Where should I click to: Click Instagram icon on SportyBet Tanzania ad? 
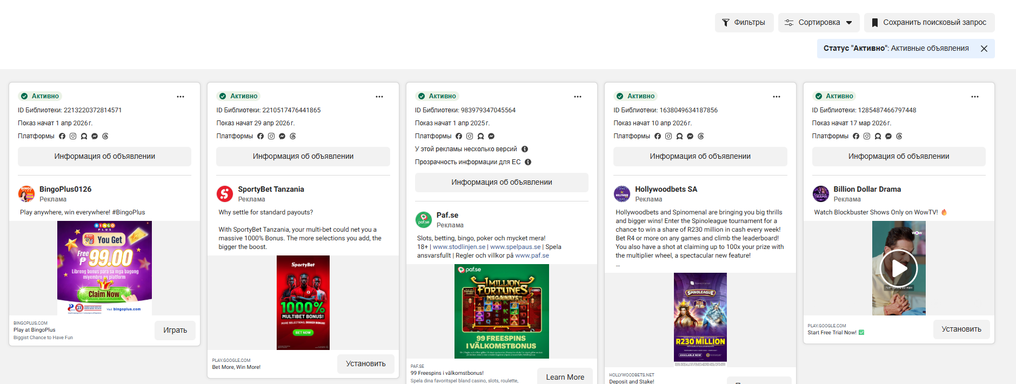(x=271, y=136)
